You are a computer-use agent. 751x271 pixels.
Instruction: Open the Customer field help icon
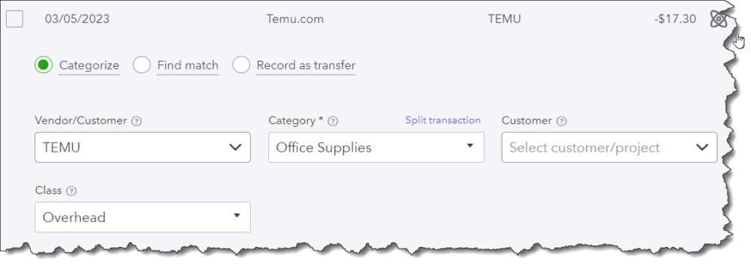562,122
